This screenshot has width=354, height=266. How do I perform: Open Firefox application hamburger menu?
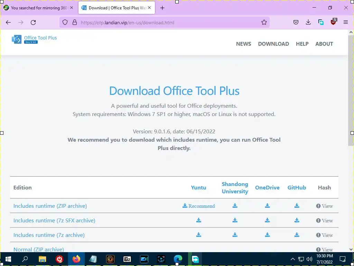(x=345, y=22)
